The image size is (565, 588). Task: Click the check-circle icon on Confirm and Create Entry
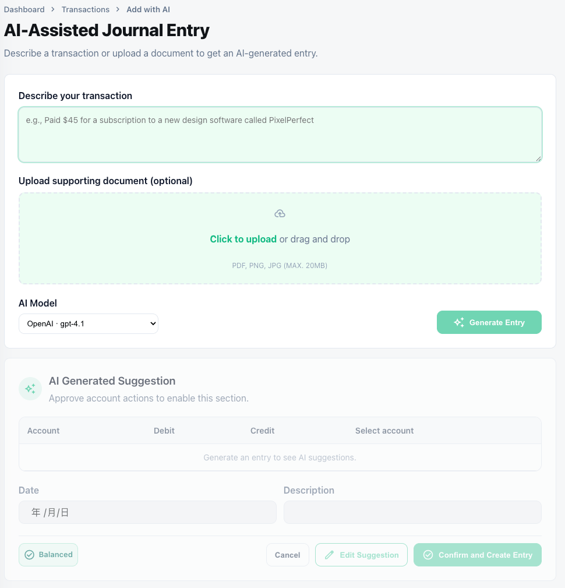[428, 554]
